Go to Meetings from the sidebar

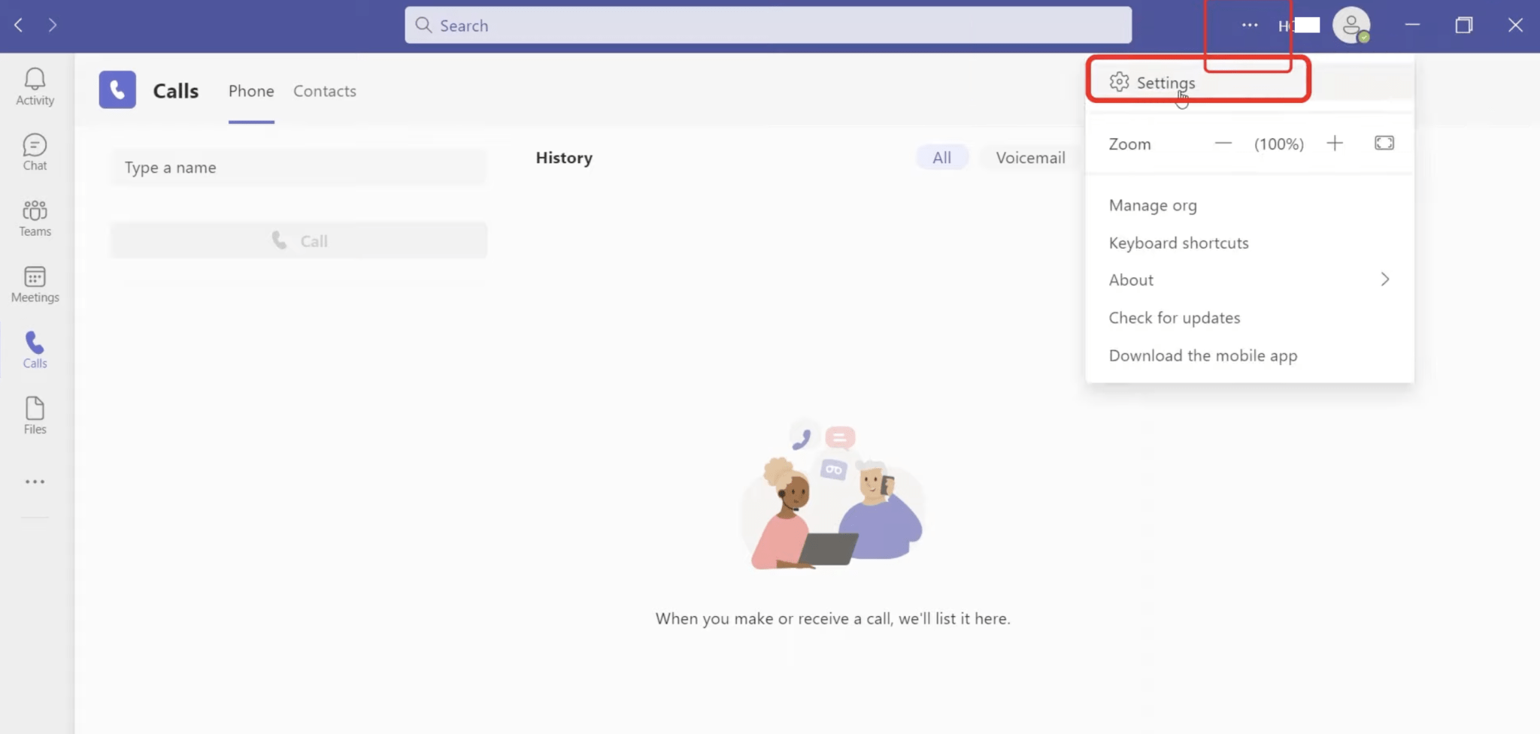(x=35, y=283)
